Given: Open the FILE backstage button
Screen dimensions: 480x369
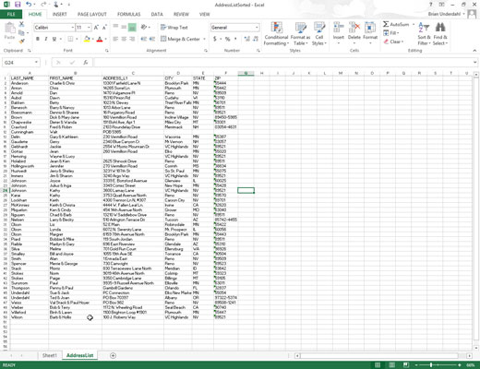Looking at the screenshot, I should click(x=11, y=14).
